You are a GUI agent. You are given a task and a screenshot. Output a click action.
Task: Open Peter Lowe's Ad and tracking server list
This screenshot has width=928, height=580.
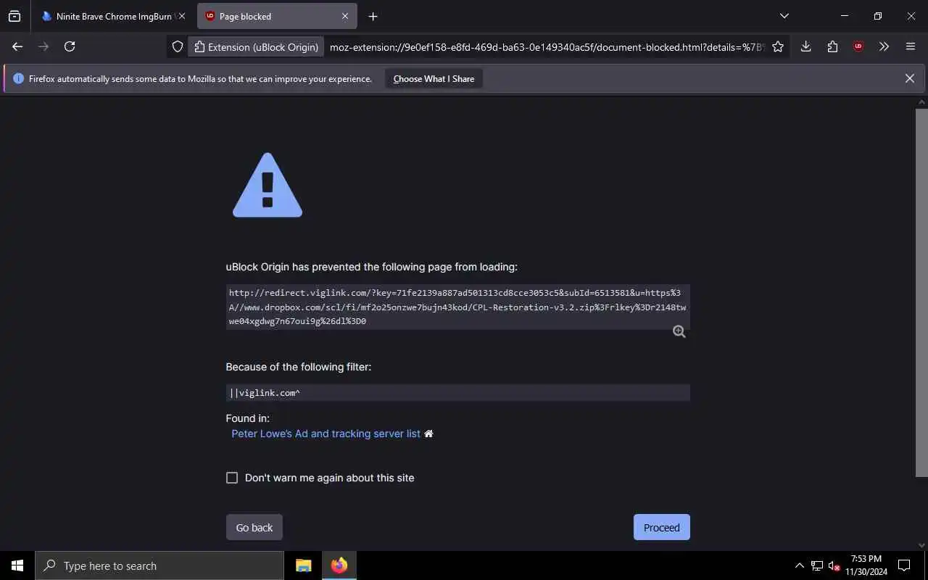tap(326, 434)
